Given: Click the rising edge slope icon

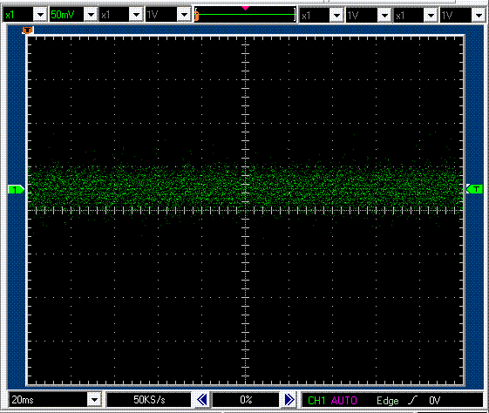Looking at the screenshot, I should tap(413, 400).
